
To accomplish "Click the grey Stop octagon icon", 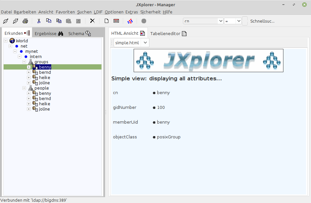I will [144, 21].
